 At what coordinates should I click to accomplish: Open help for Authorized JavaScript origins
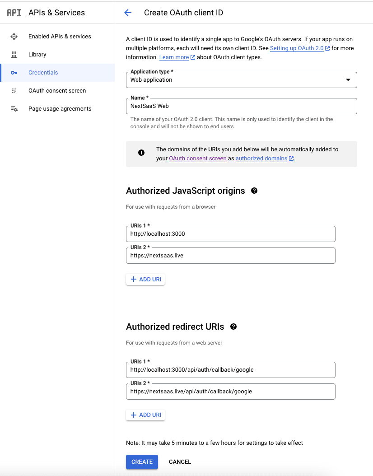pyautogui.click(x=254, y=191)
